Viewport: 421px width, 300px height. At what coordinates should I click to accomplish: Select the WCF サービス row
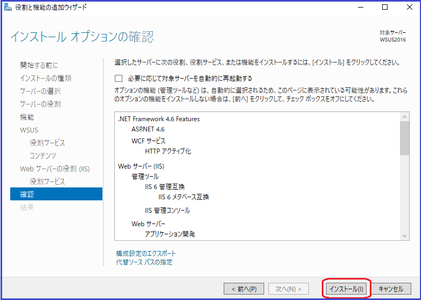148,141
